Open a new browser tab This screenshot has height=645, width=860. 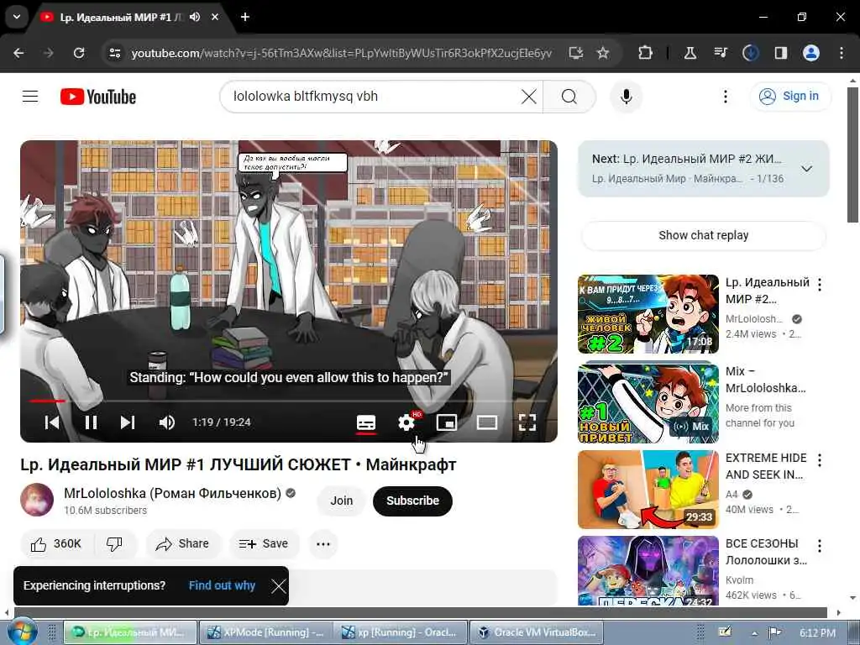(x=245, y=17)
